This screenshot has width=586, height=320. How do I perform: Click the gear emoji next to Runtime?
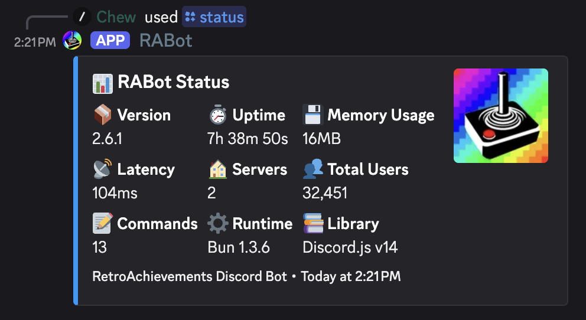[217, 223]
